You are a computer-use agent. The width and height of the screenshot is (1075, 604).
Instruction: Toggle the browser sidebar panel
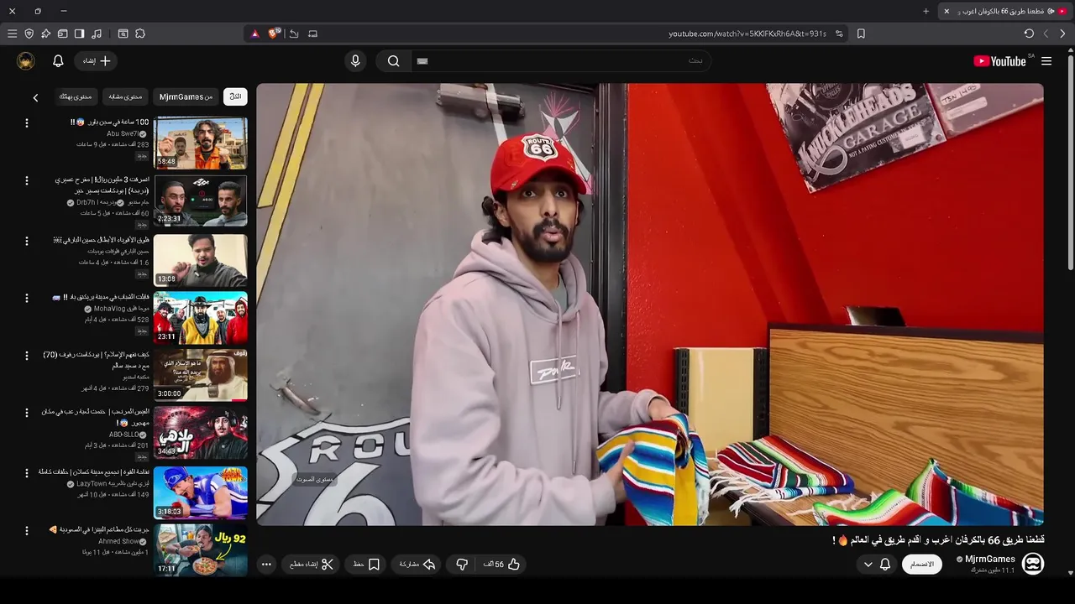[79, 34]
